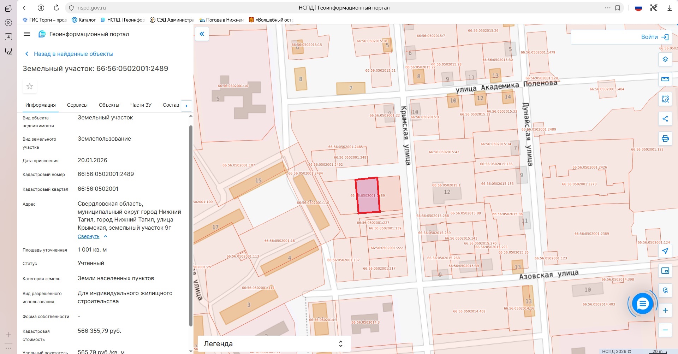
Task: Zoom in on the map
Action: click(x=665, y=310)
